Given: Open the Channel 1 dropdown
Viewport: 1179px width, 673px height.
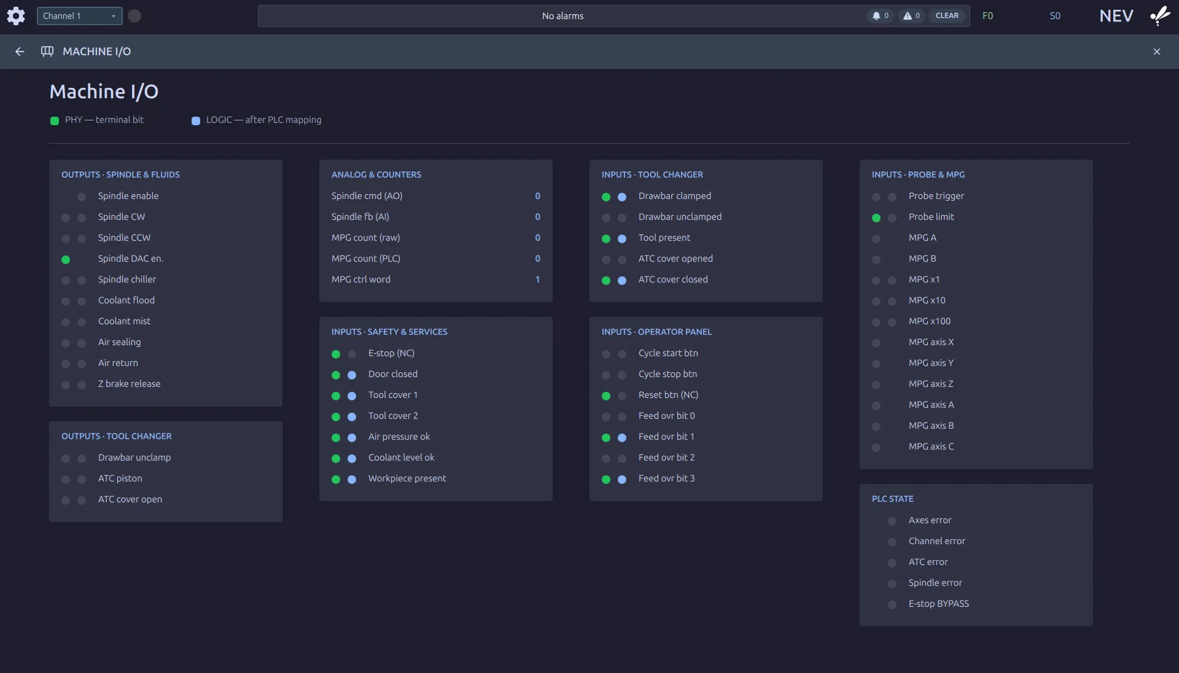Looking at the screenshot, I should pos(79,16).
